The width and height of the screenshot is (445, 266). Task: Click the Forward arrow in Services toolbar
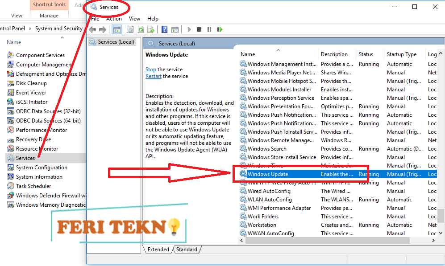(103, 29)
